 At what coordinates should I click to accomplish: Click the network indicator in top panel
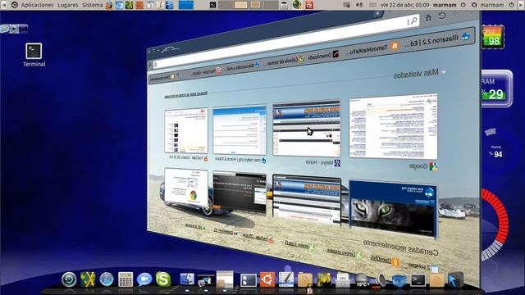click(347, 5)
